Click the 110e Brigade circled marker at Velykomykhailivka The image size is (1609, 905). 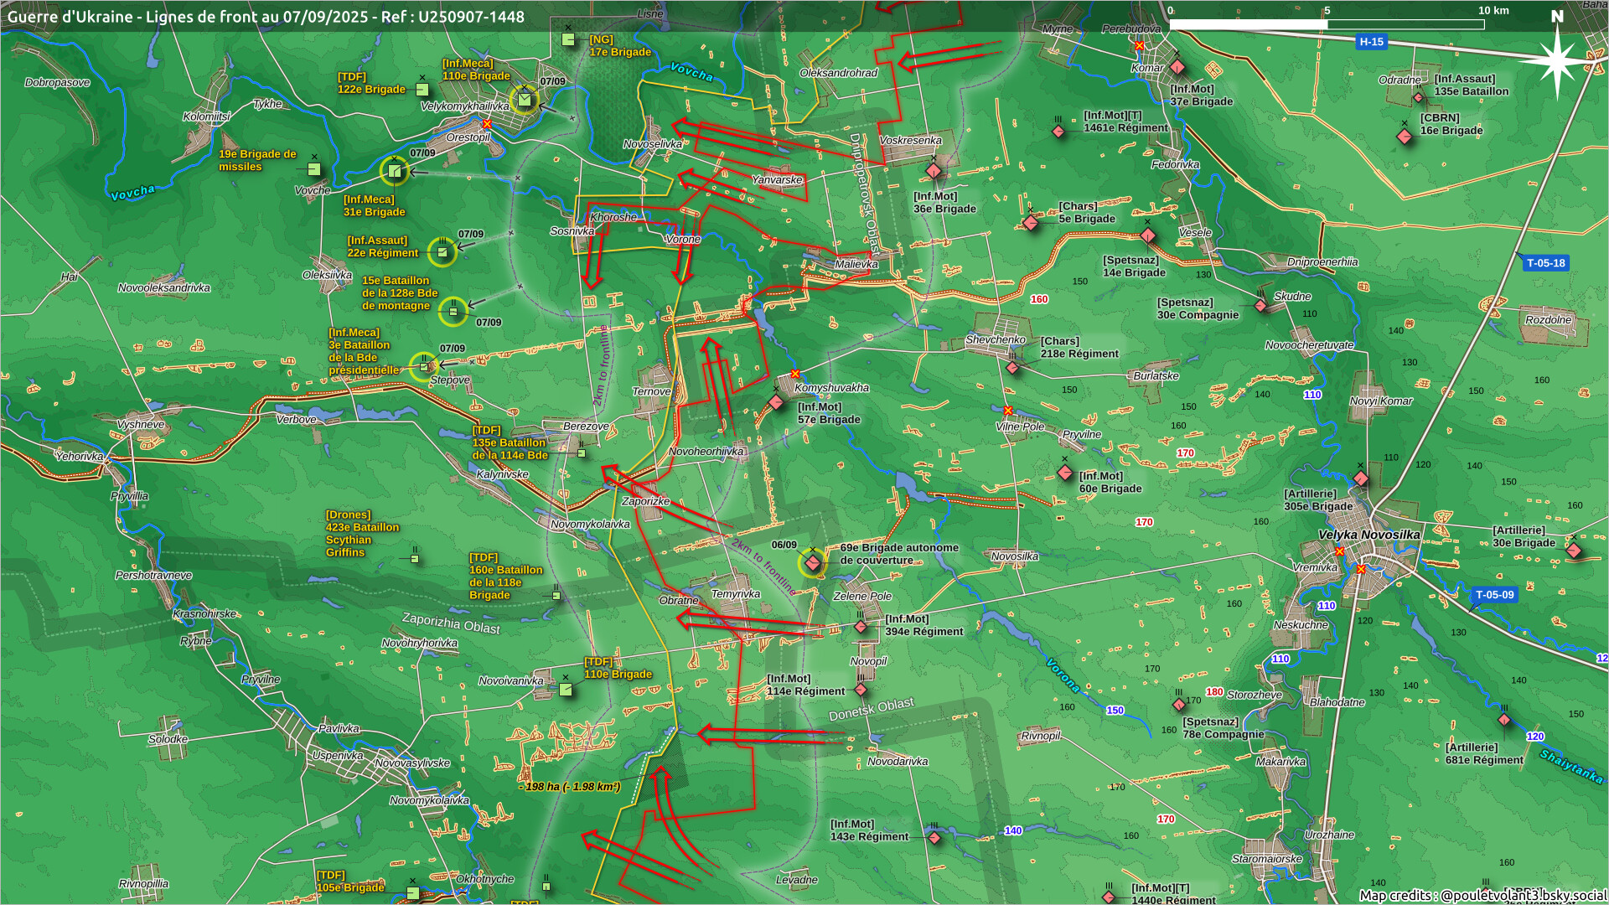coord(525,101)
